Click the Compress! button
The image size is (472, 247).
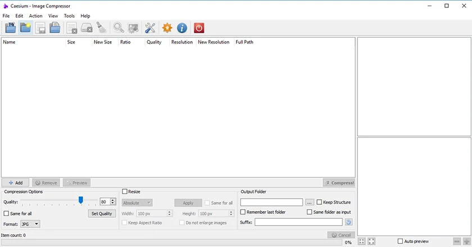point(339,183)
